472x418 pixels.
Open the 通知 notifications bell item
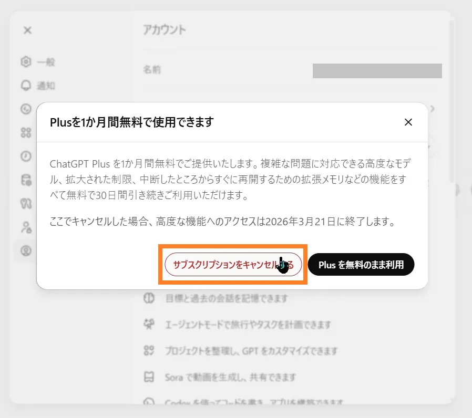tap(26, 86)
